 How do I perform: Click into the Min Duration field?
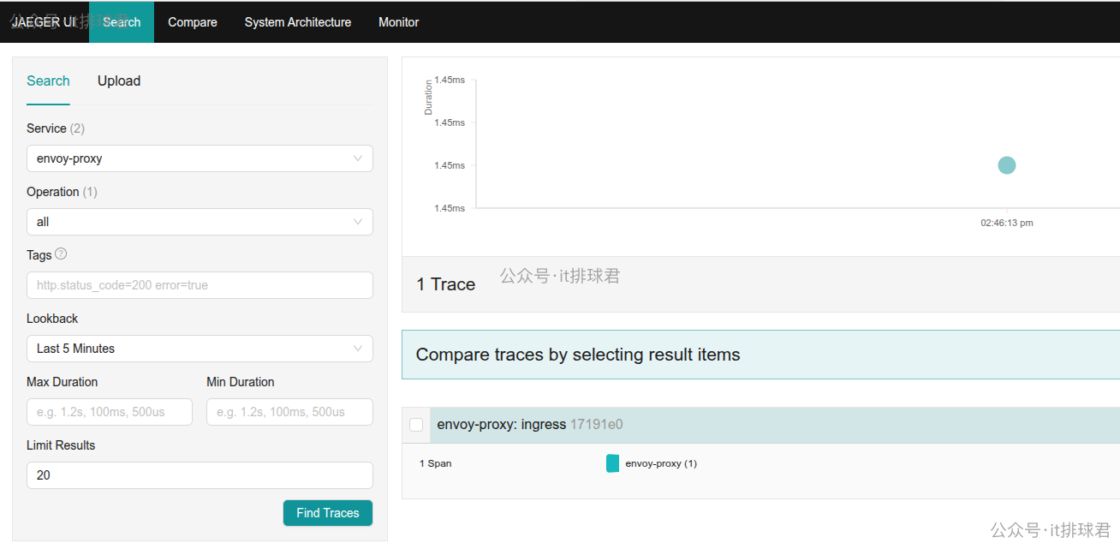coord(289,412)
